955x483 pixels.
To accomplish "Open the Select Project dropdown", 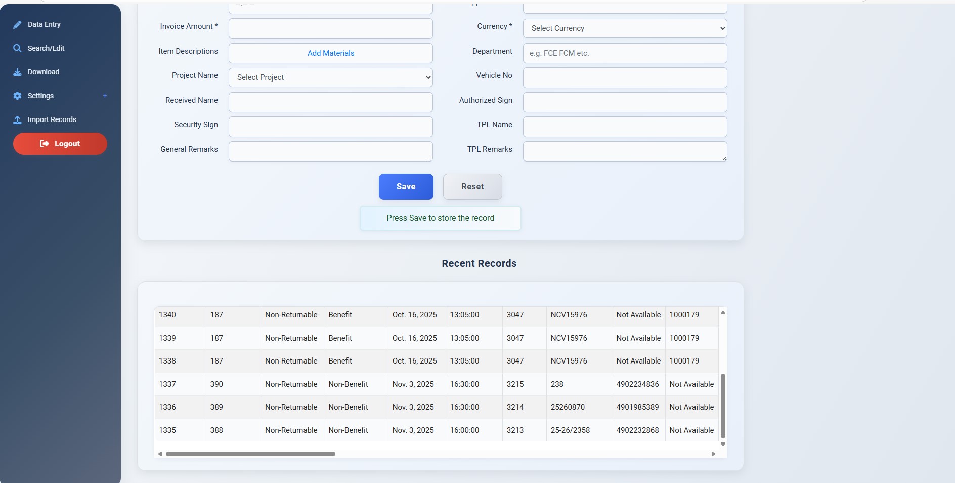I will 330,77.
